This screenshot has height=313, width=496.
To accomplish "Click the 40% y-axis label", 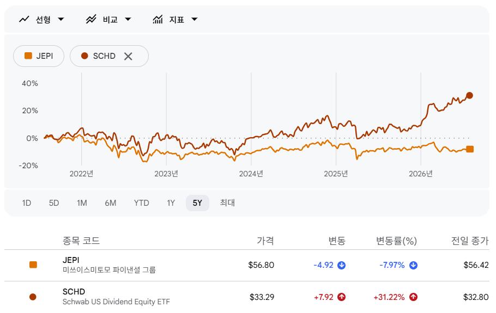I will coord(30,83).
